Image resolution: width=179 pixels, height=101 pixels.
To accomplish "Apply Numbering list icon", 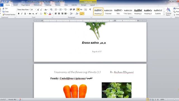I will [x=61, y=10].
